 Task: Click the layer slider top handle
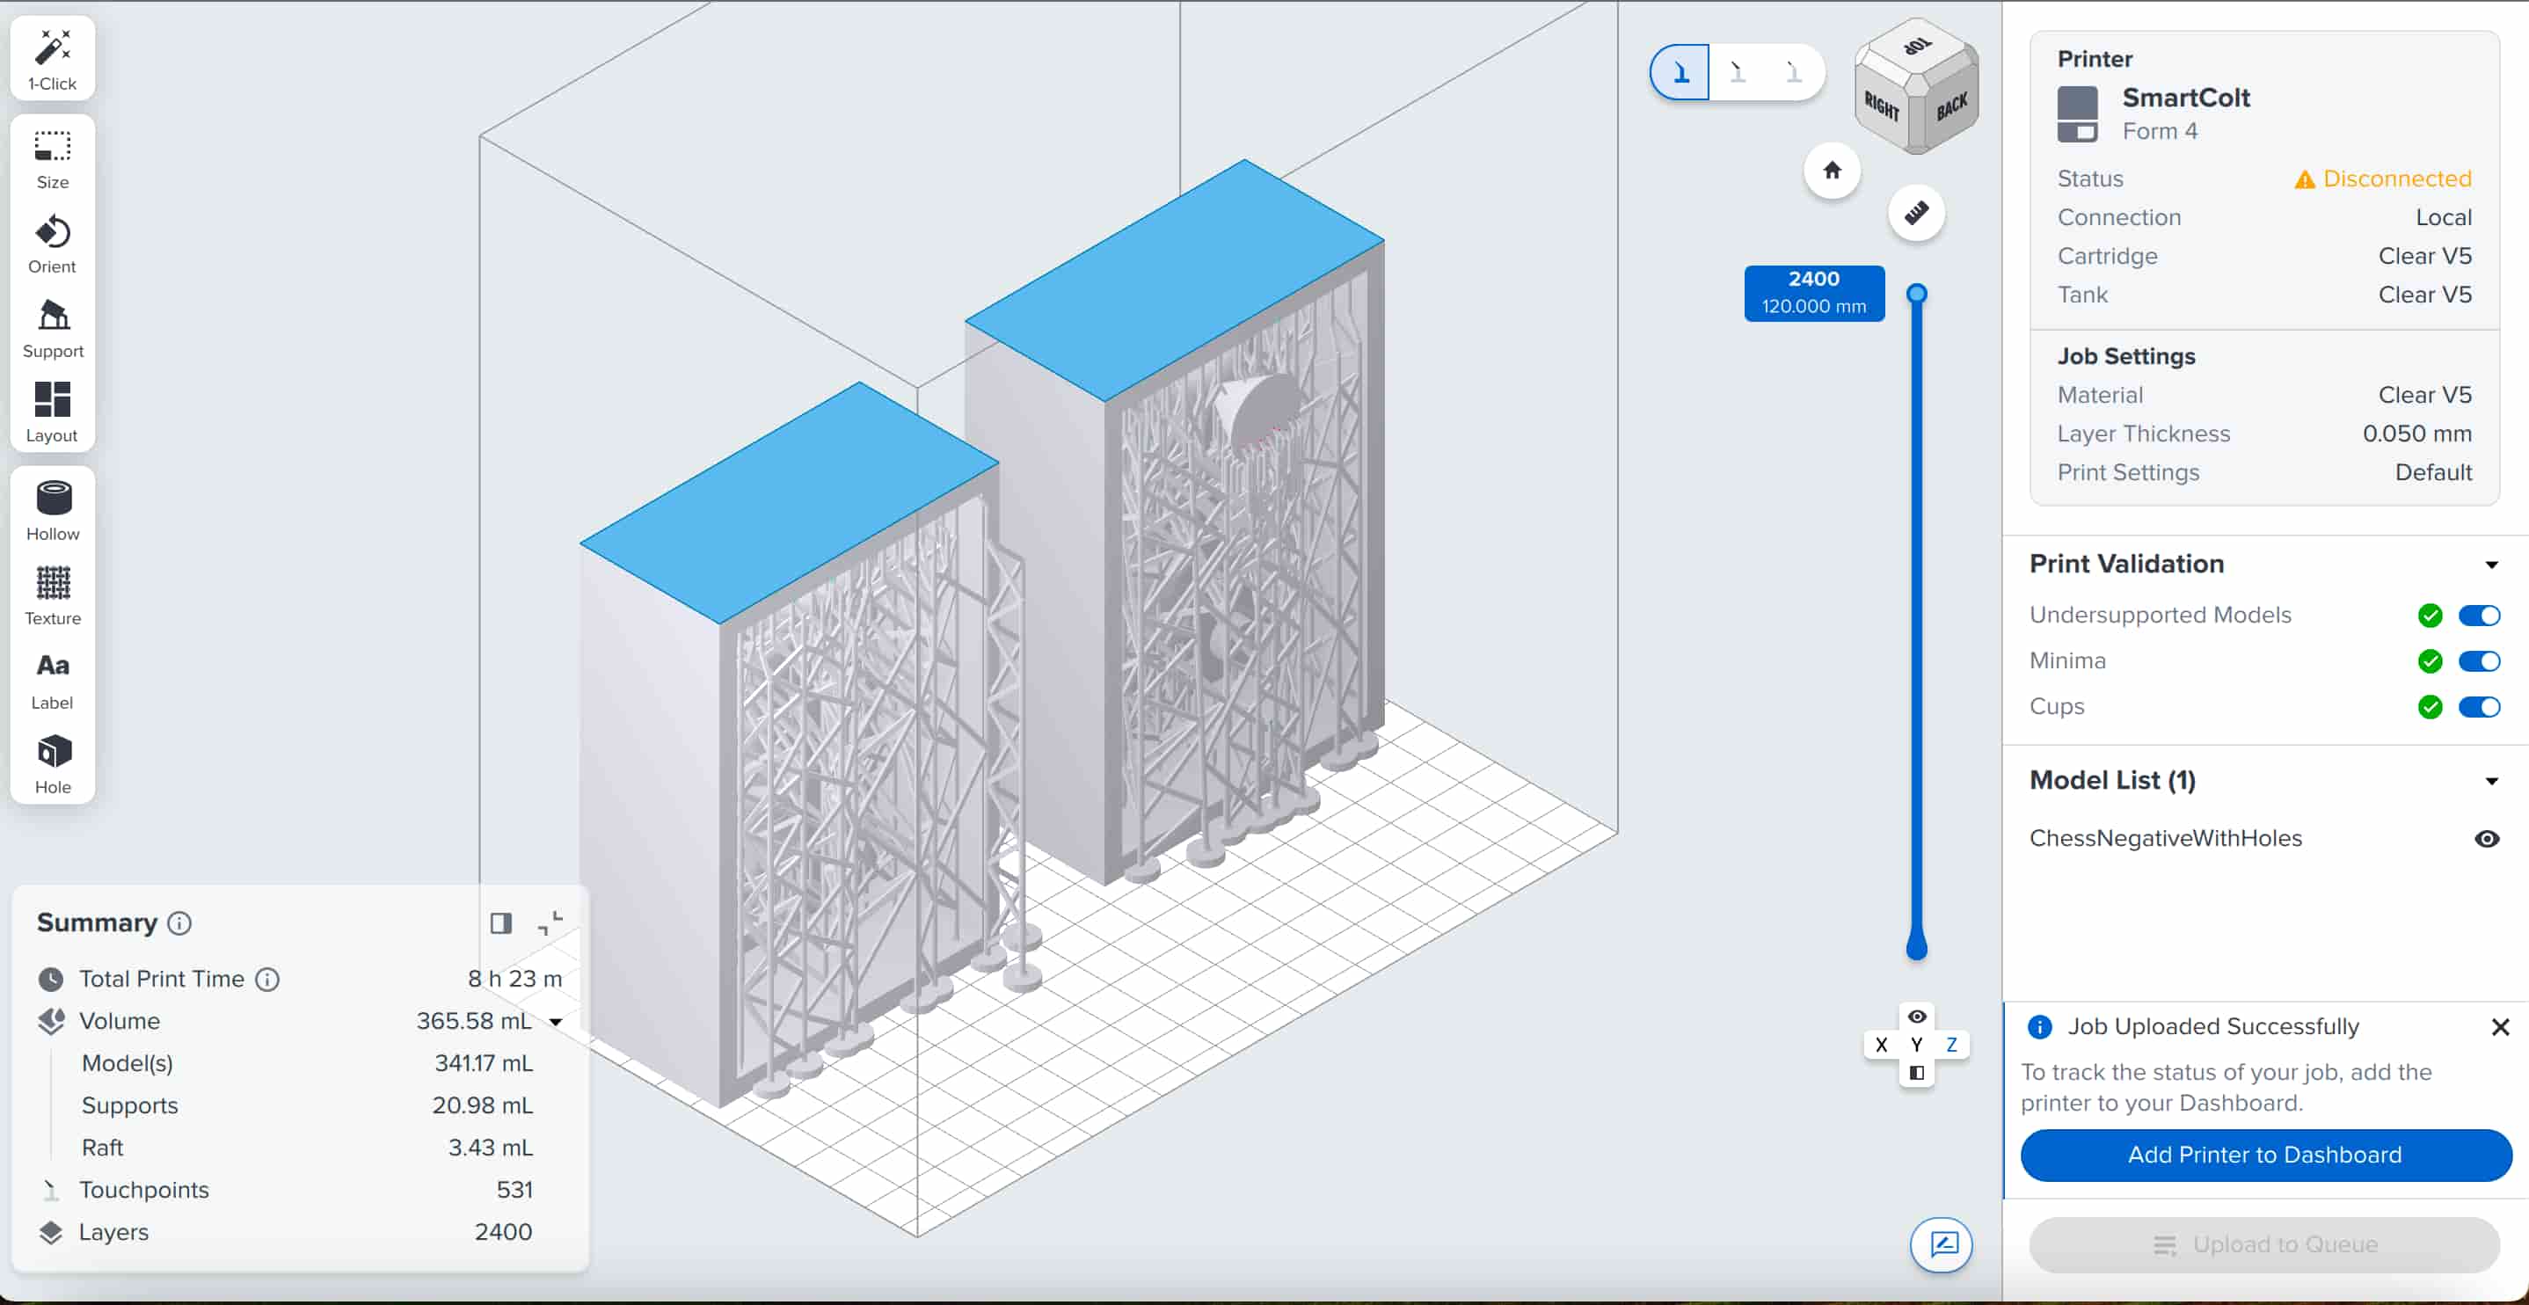pyautogui.click(x=1915, y=294)
